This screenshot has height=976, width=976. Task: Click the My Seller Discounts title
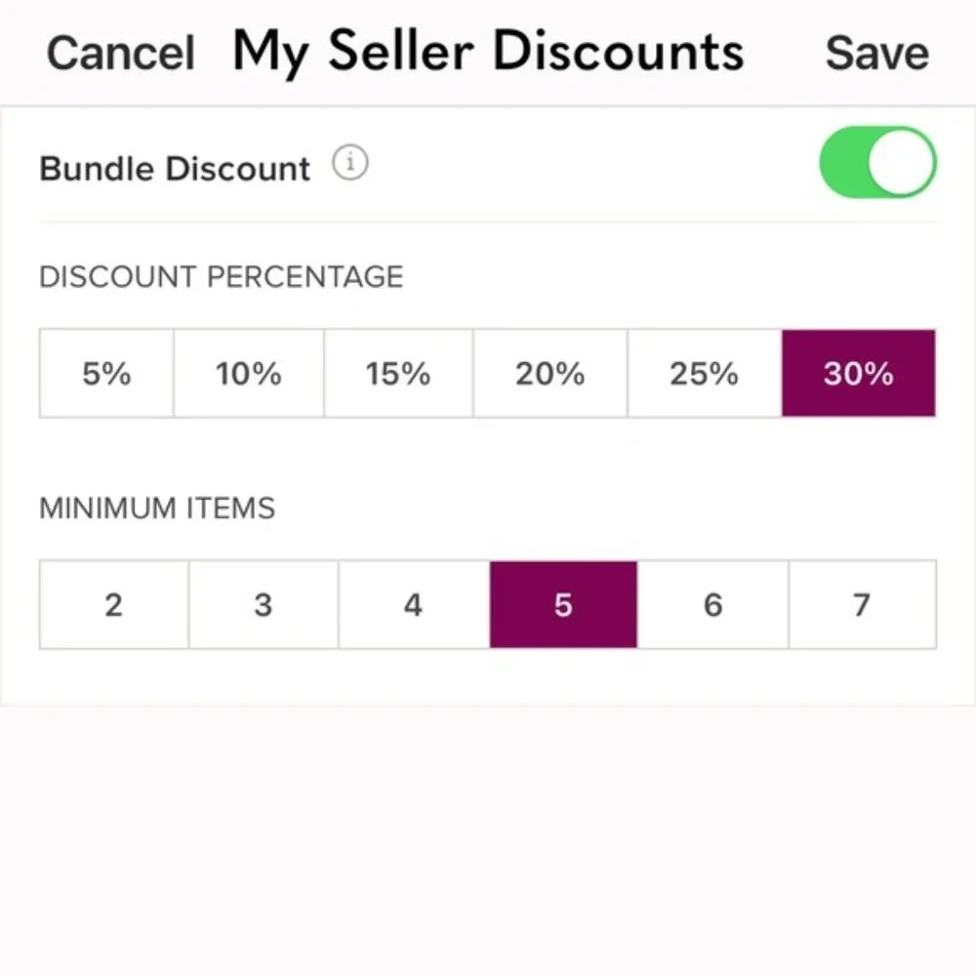[488, 51]
